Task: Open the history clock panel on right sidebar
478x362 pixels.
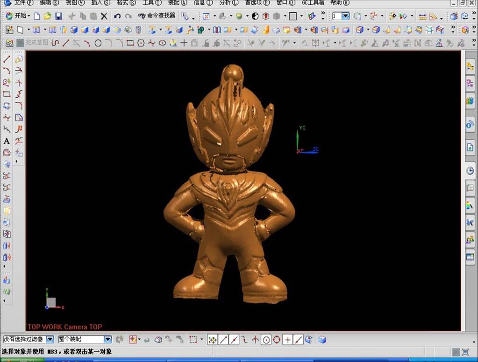Action: coord(470,170)
